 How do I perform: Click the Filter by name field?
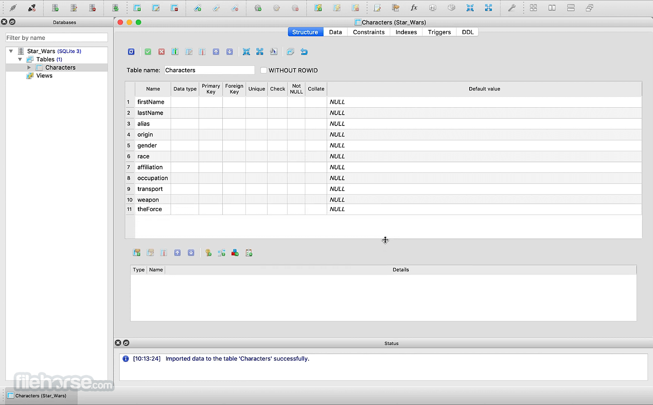[x=57, y=38]
